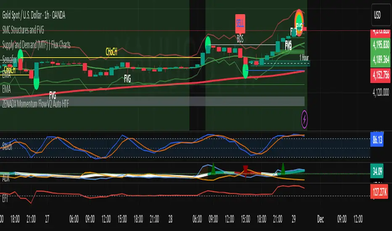Image resolution: width=392 pixels, height=231 pixels.
Task: Click the 'Dec' label on the time axis
Action: 320,219
